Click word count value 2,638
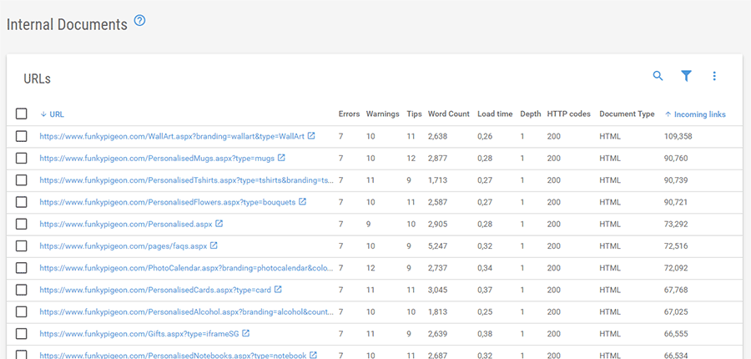751x359 pixels. pos(437,136)
